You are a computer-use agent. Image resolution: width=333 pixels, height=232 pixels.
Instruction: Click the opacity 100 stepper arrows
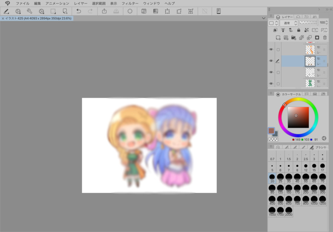[x=327, y=22]
